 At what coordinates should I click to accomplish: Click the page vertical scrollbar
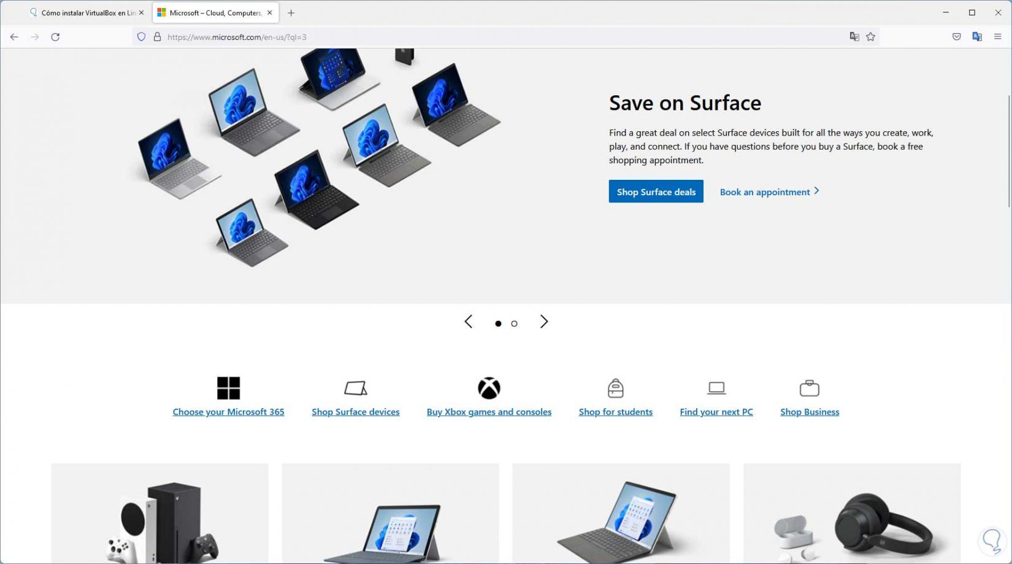1009,151
